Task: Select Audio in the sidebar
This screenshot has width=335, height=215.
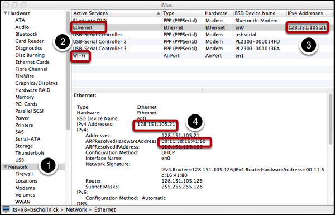Action: (22, 27)
